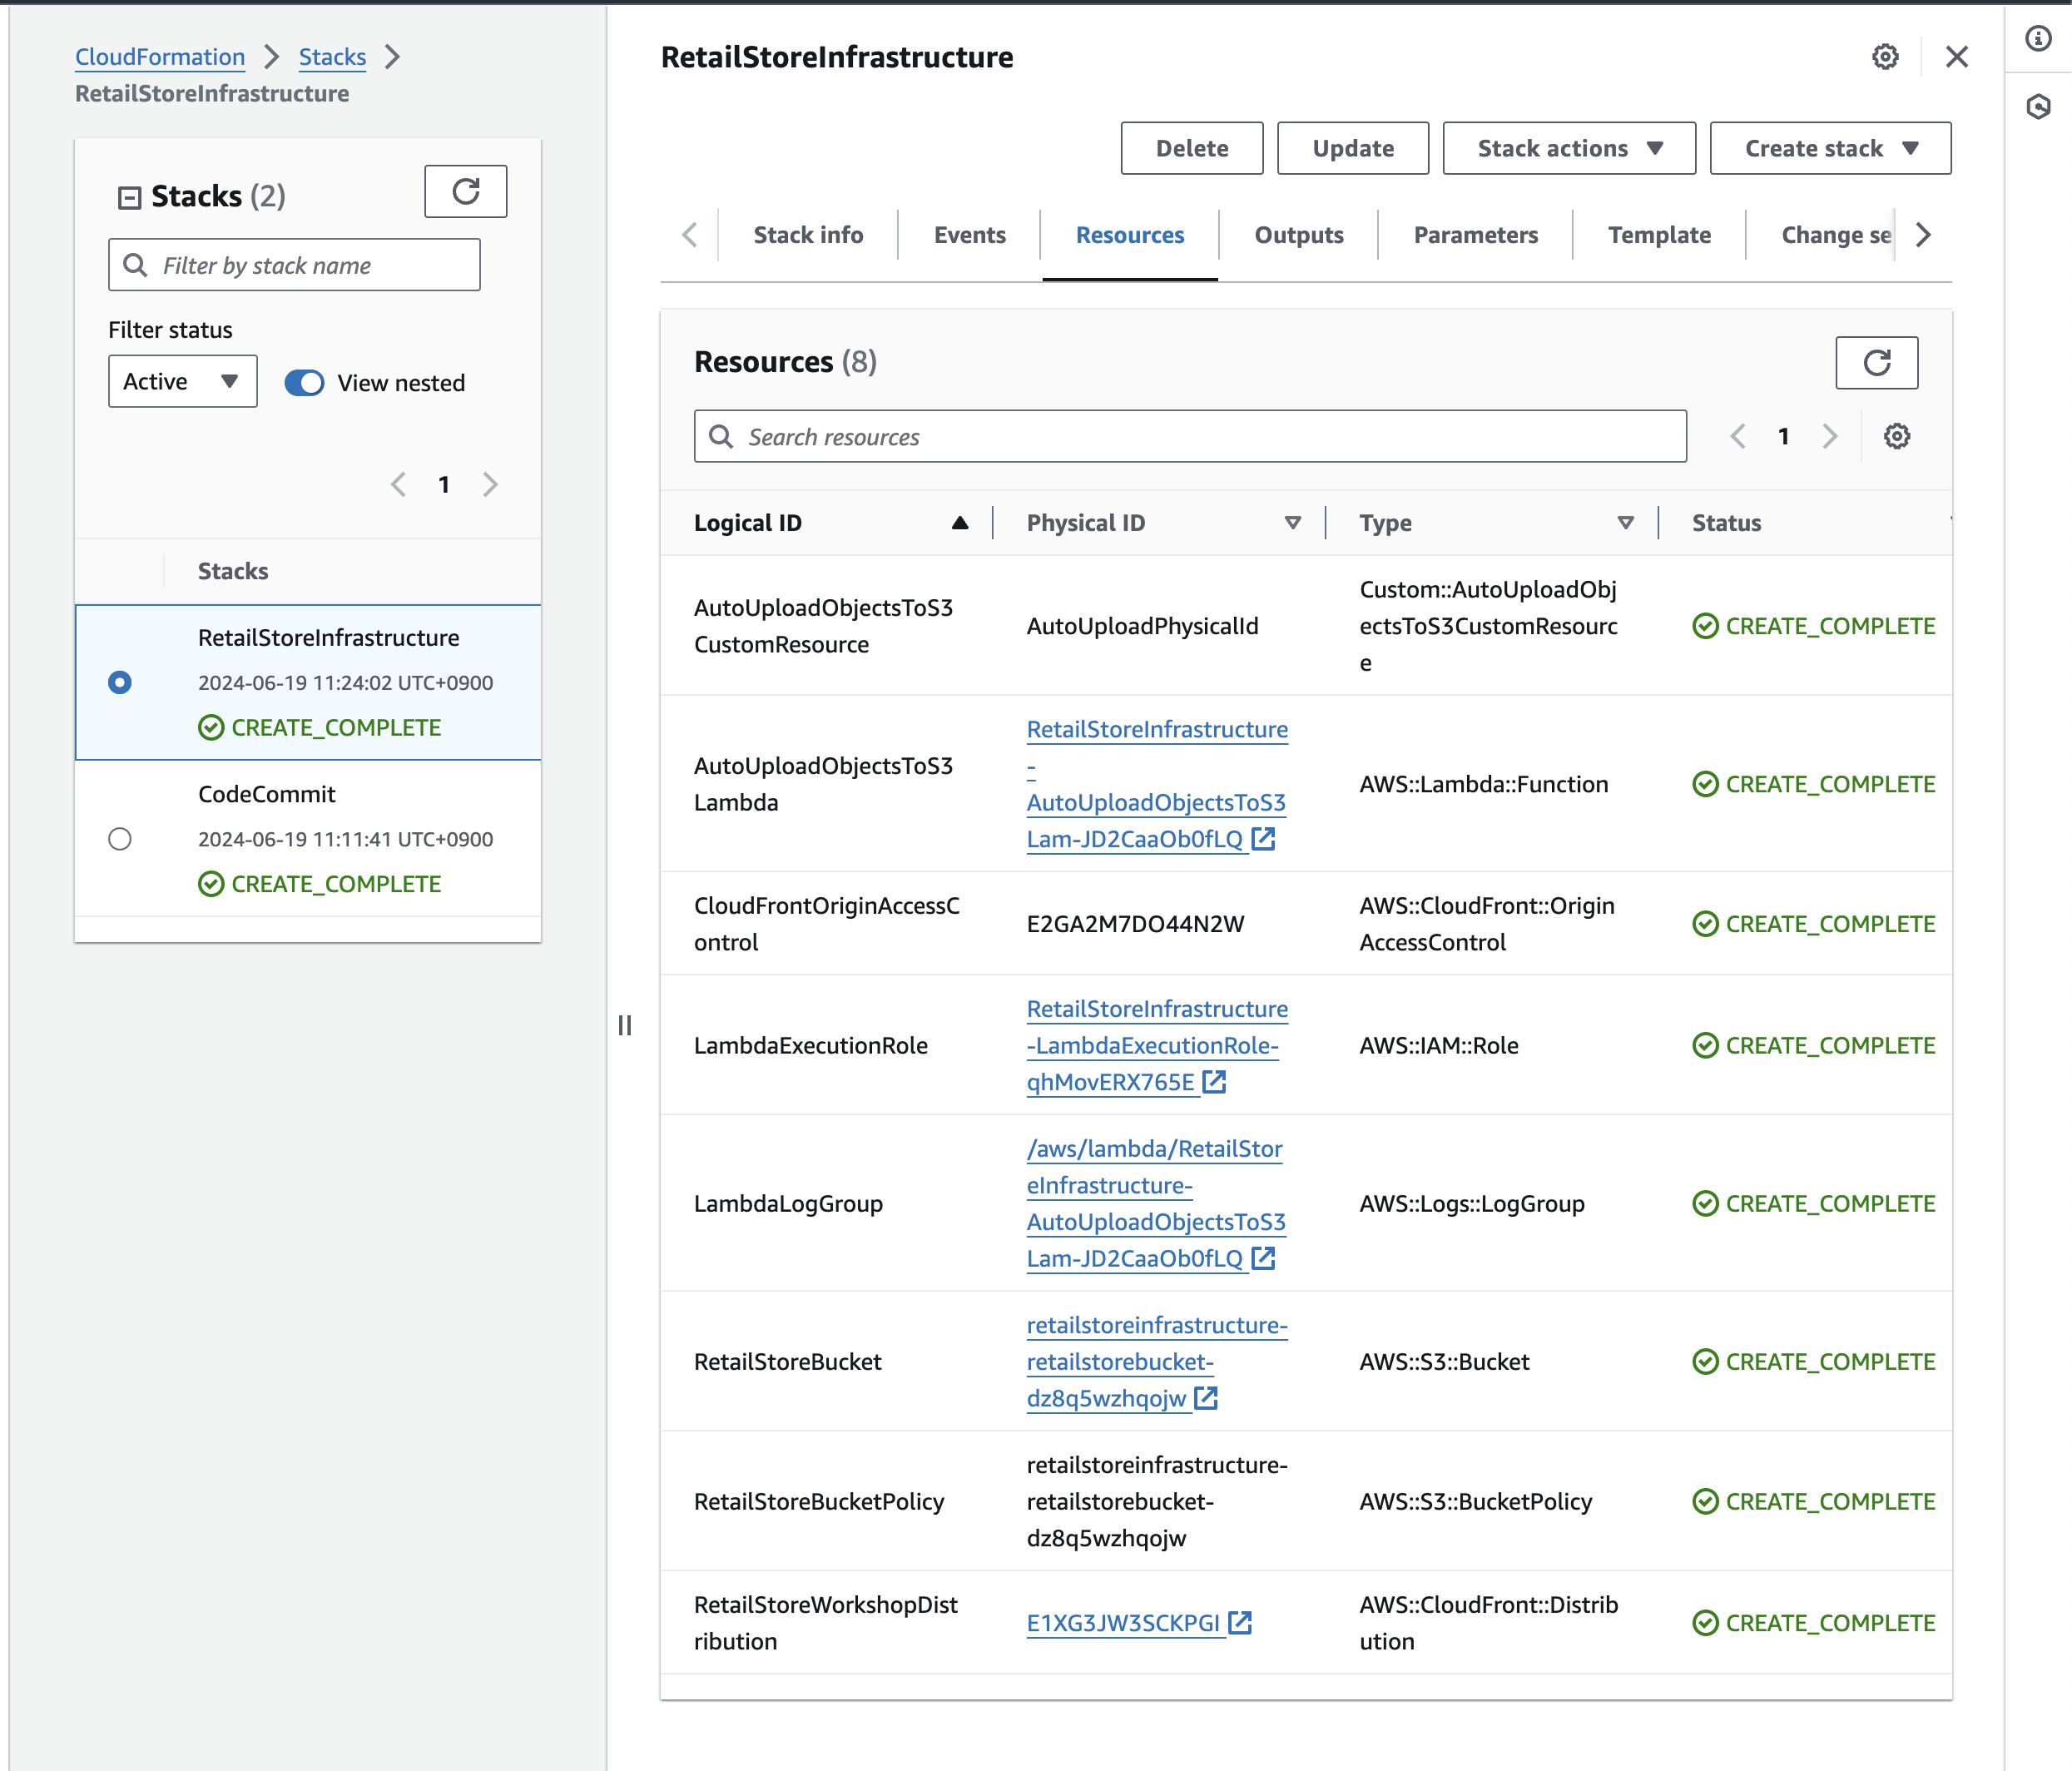
Task: Switch to the Events tab
Action: [x=969, y=235]
